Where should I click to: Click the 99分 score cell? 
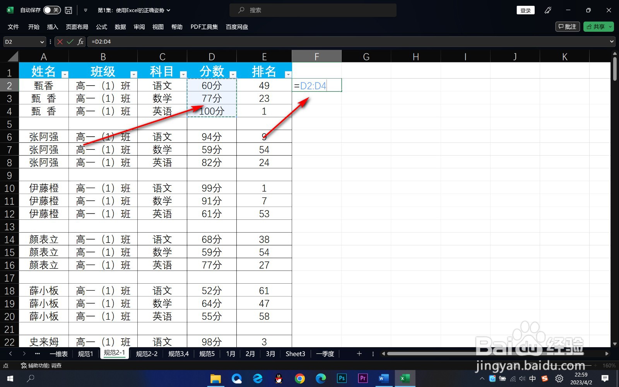click(212, 188)
